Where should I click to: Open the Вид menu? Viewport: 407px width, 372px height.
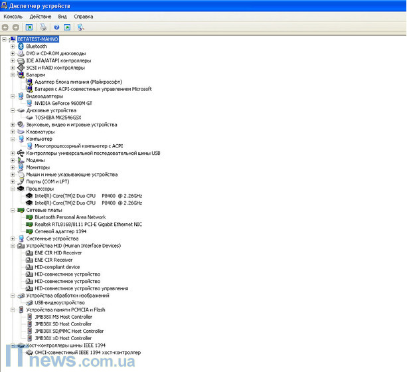point(62,16)
